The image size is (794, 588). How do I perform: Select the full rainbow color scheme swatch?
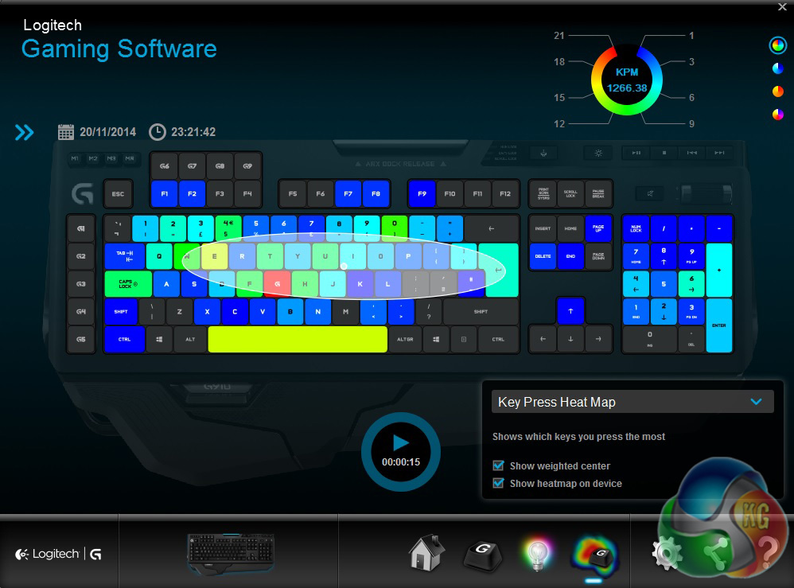[x=777, y=45]
